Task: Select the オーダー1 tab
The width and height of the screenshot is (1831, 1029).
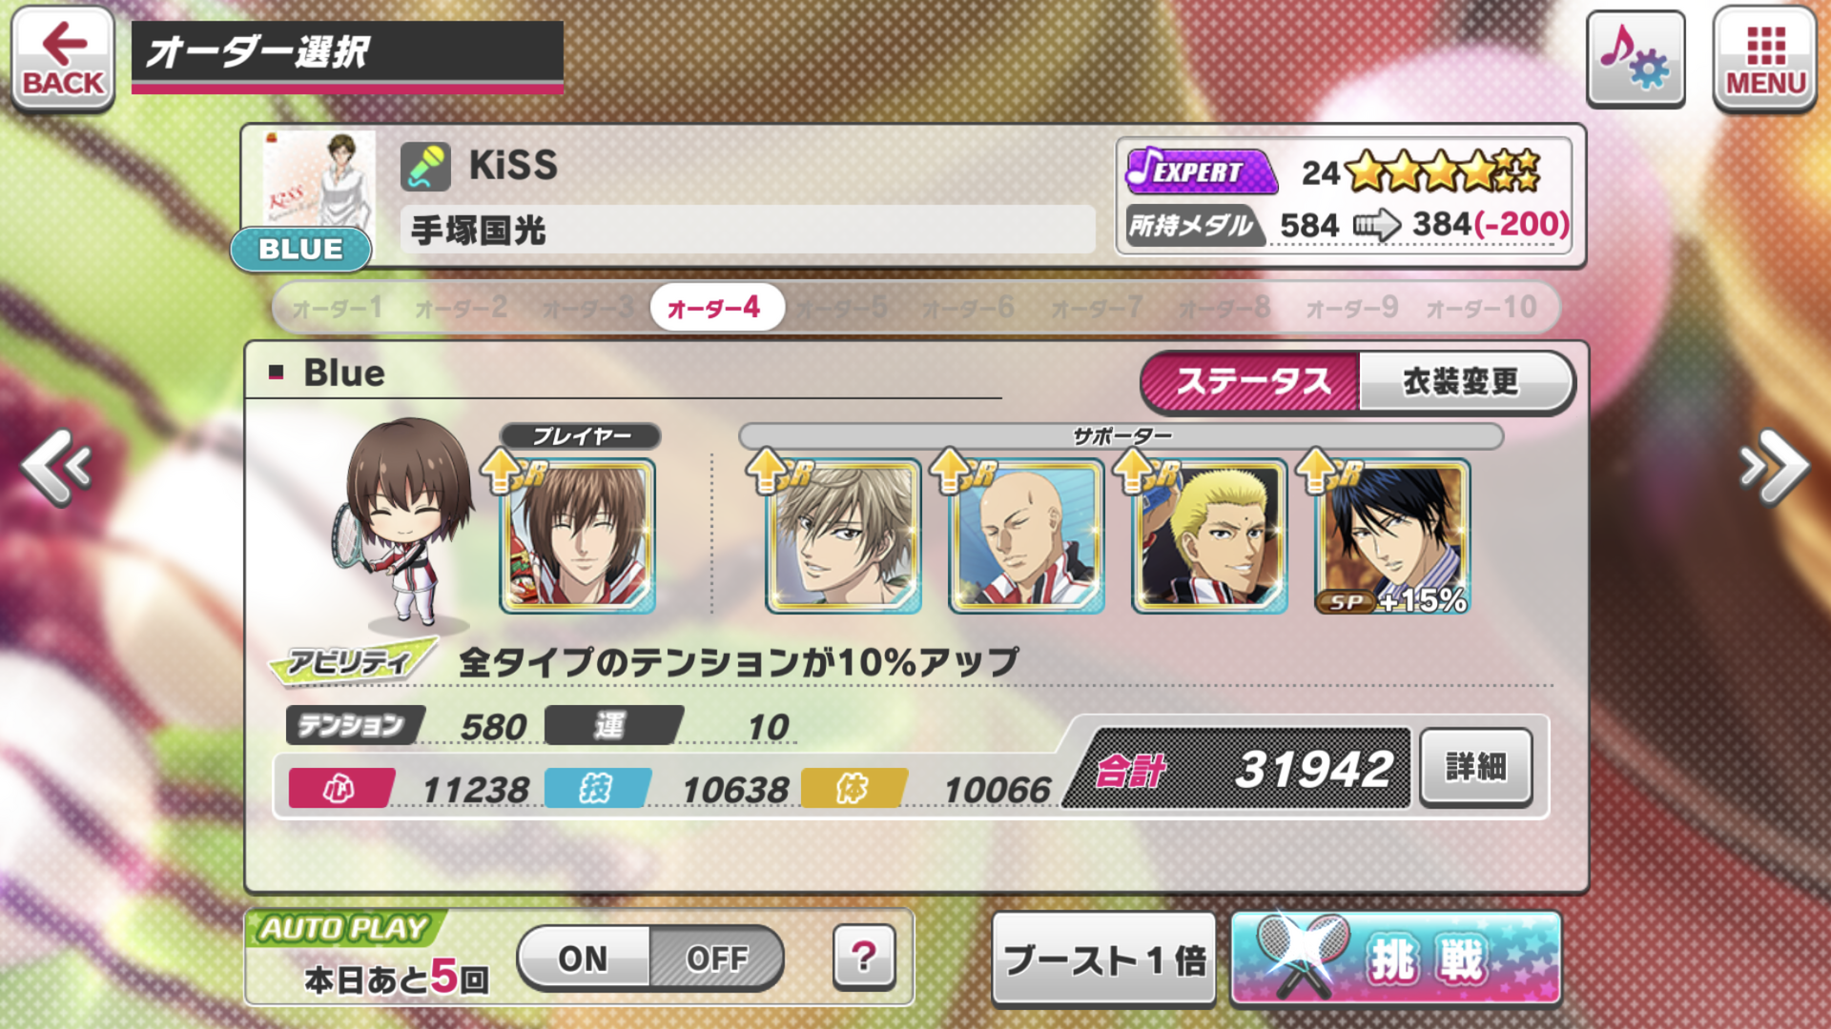Action: (x=337, y=308)
